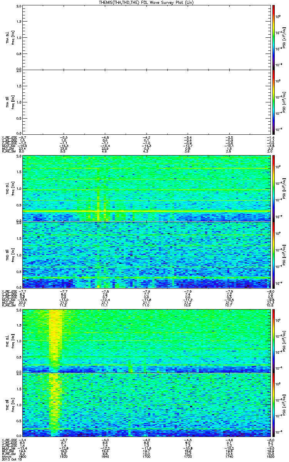Click the bright yellow burst in THE BL panel
Viewport: 289px width, 462px height.
pyautogui.click(x=56, y=337)
